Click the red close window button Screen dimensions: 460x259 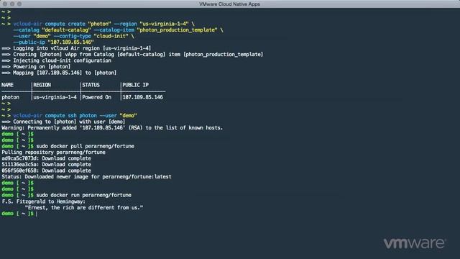(5, 4)
